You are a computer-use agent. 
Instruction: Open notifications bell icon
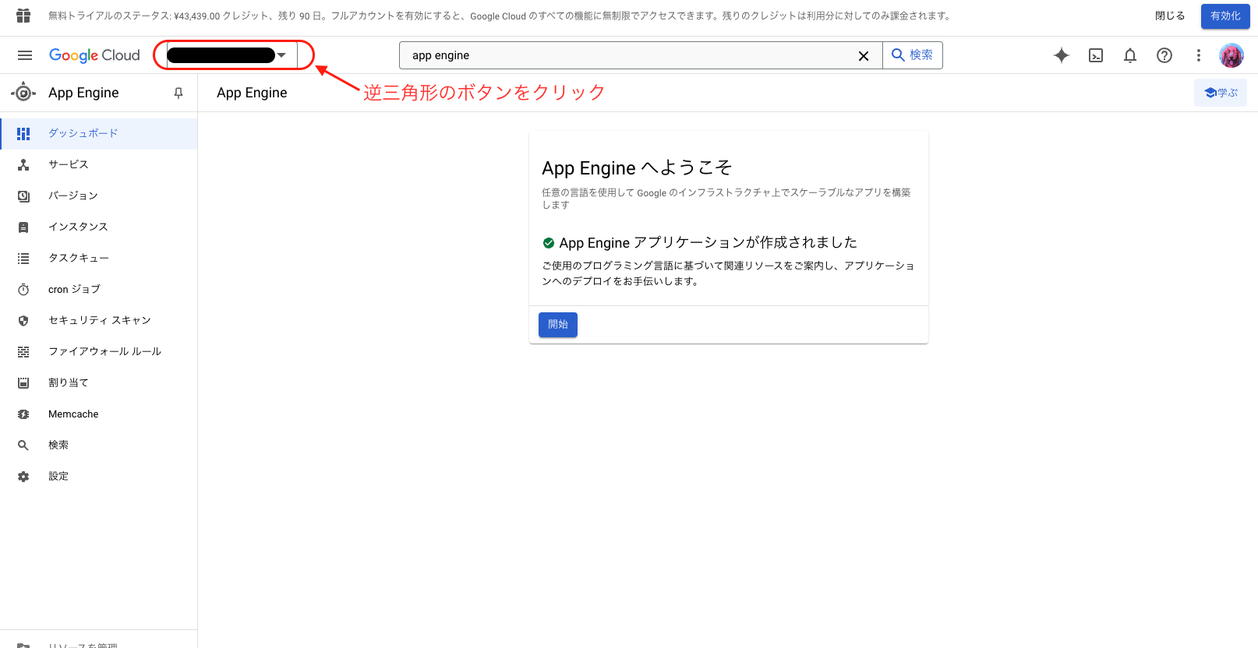[x=1130, y=55]
